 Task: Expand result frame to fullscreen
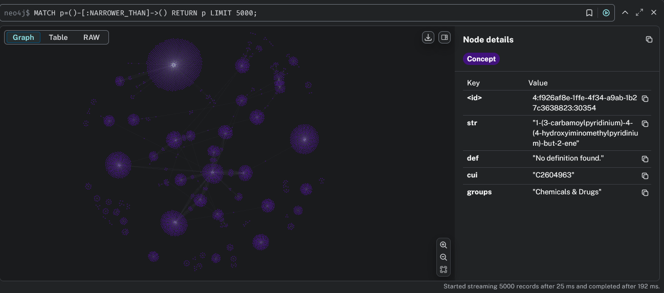click(639, 13)
